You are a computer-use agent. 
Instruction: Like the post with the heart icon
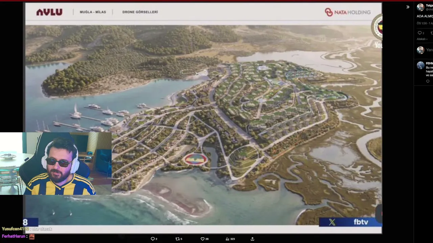pos(205,239)
